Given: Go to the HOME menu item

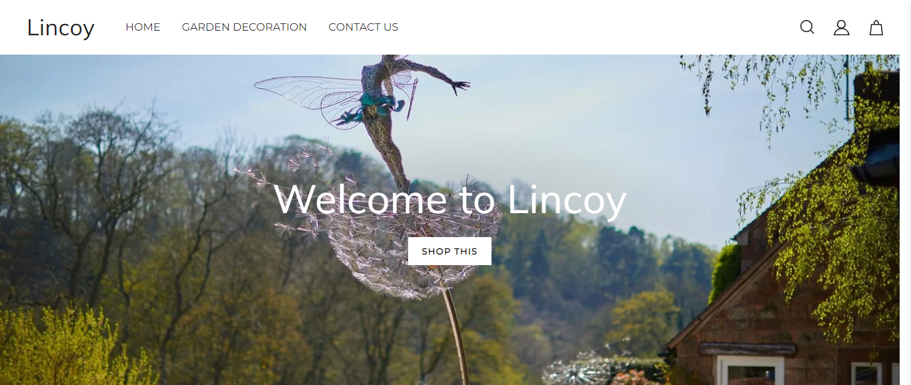Looking at the screenshot, I should (x=143, y=27).
